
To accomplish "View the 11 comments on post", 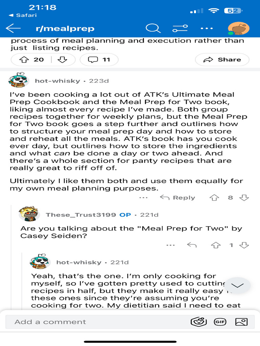I will coord(99,60).
